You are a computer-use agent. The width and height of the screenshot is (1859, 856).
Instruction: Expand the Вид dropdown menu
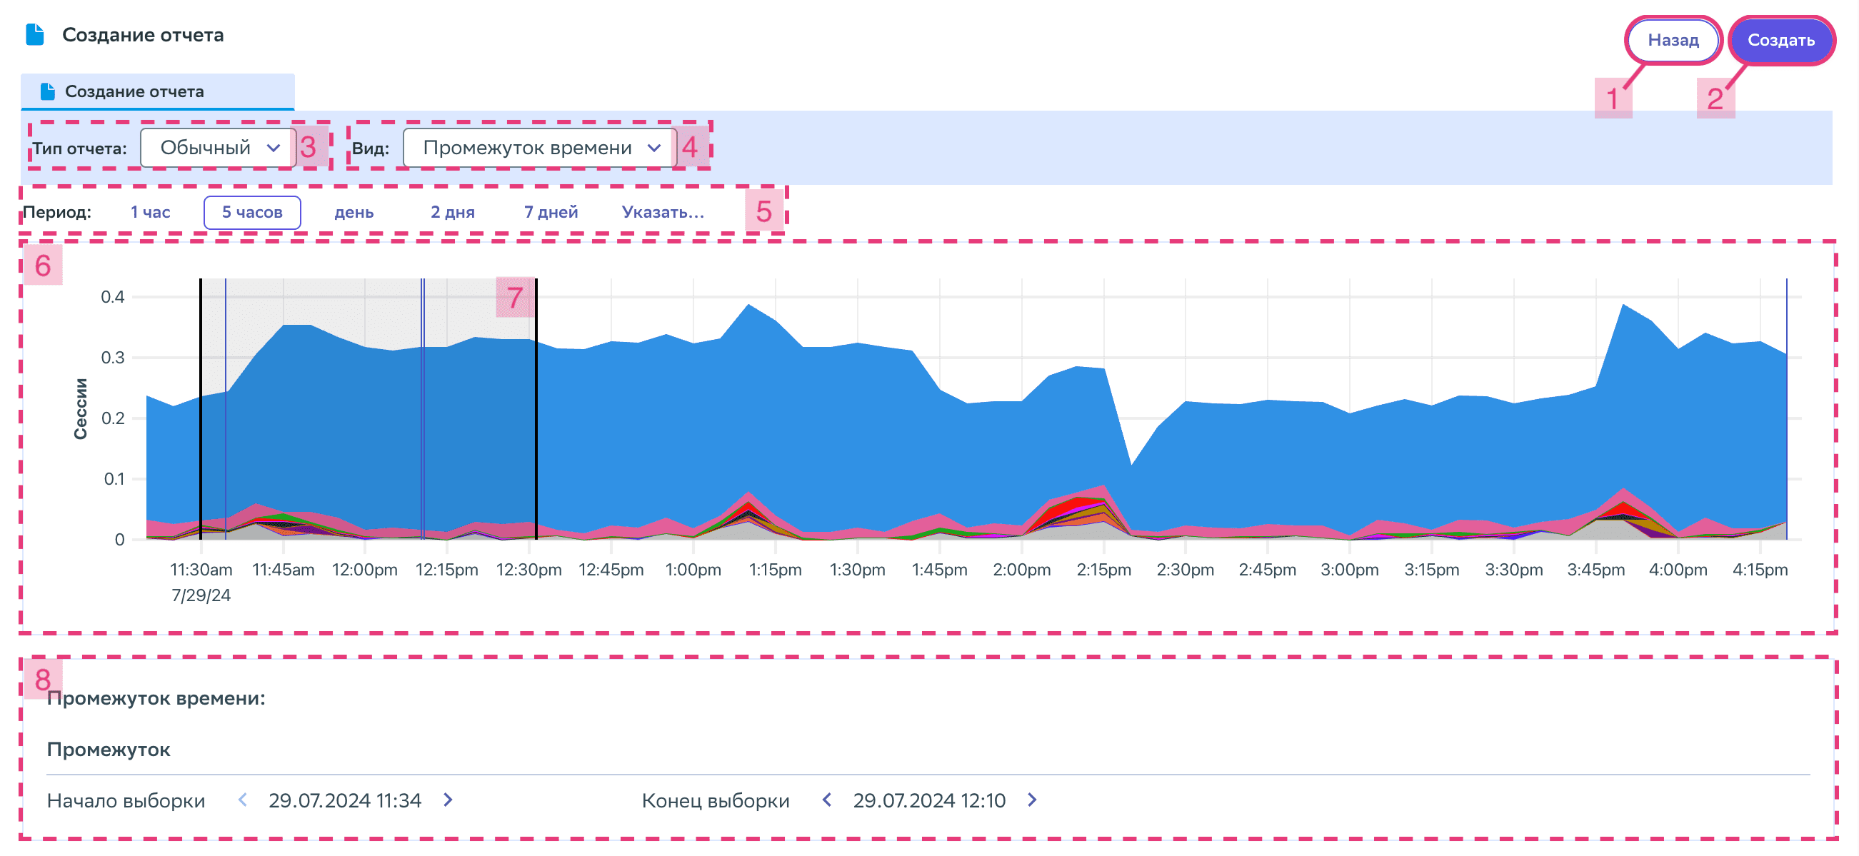coord(539,148)
